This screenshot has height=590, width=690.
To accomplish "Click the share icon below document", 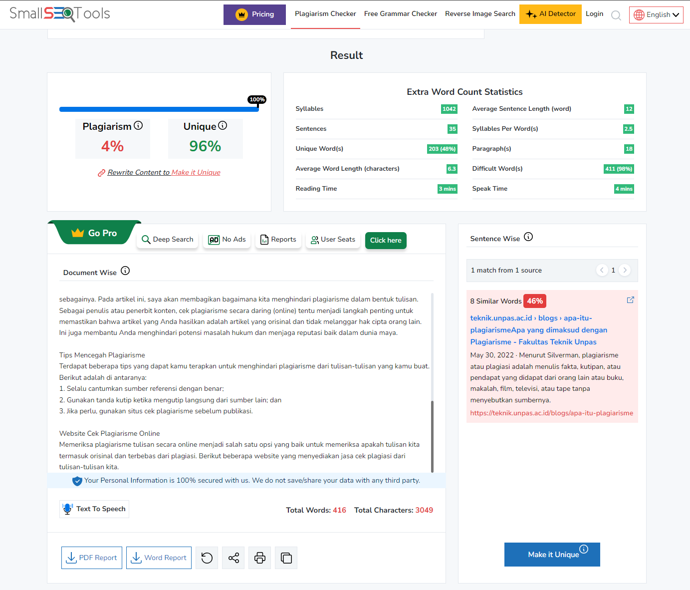I will (x=233, y=558).
